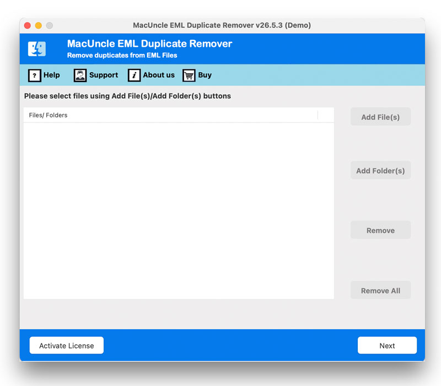Open the Support agent icon
This screenshot has height=386, width=441.
click(x=80, y=76)
